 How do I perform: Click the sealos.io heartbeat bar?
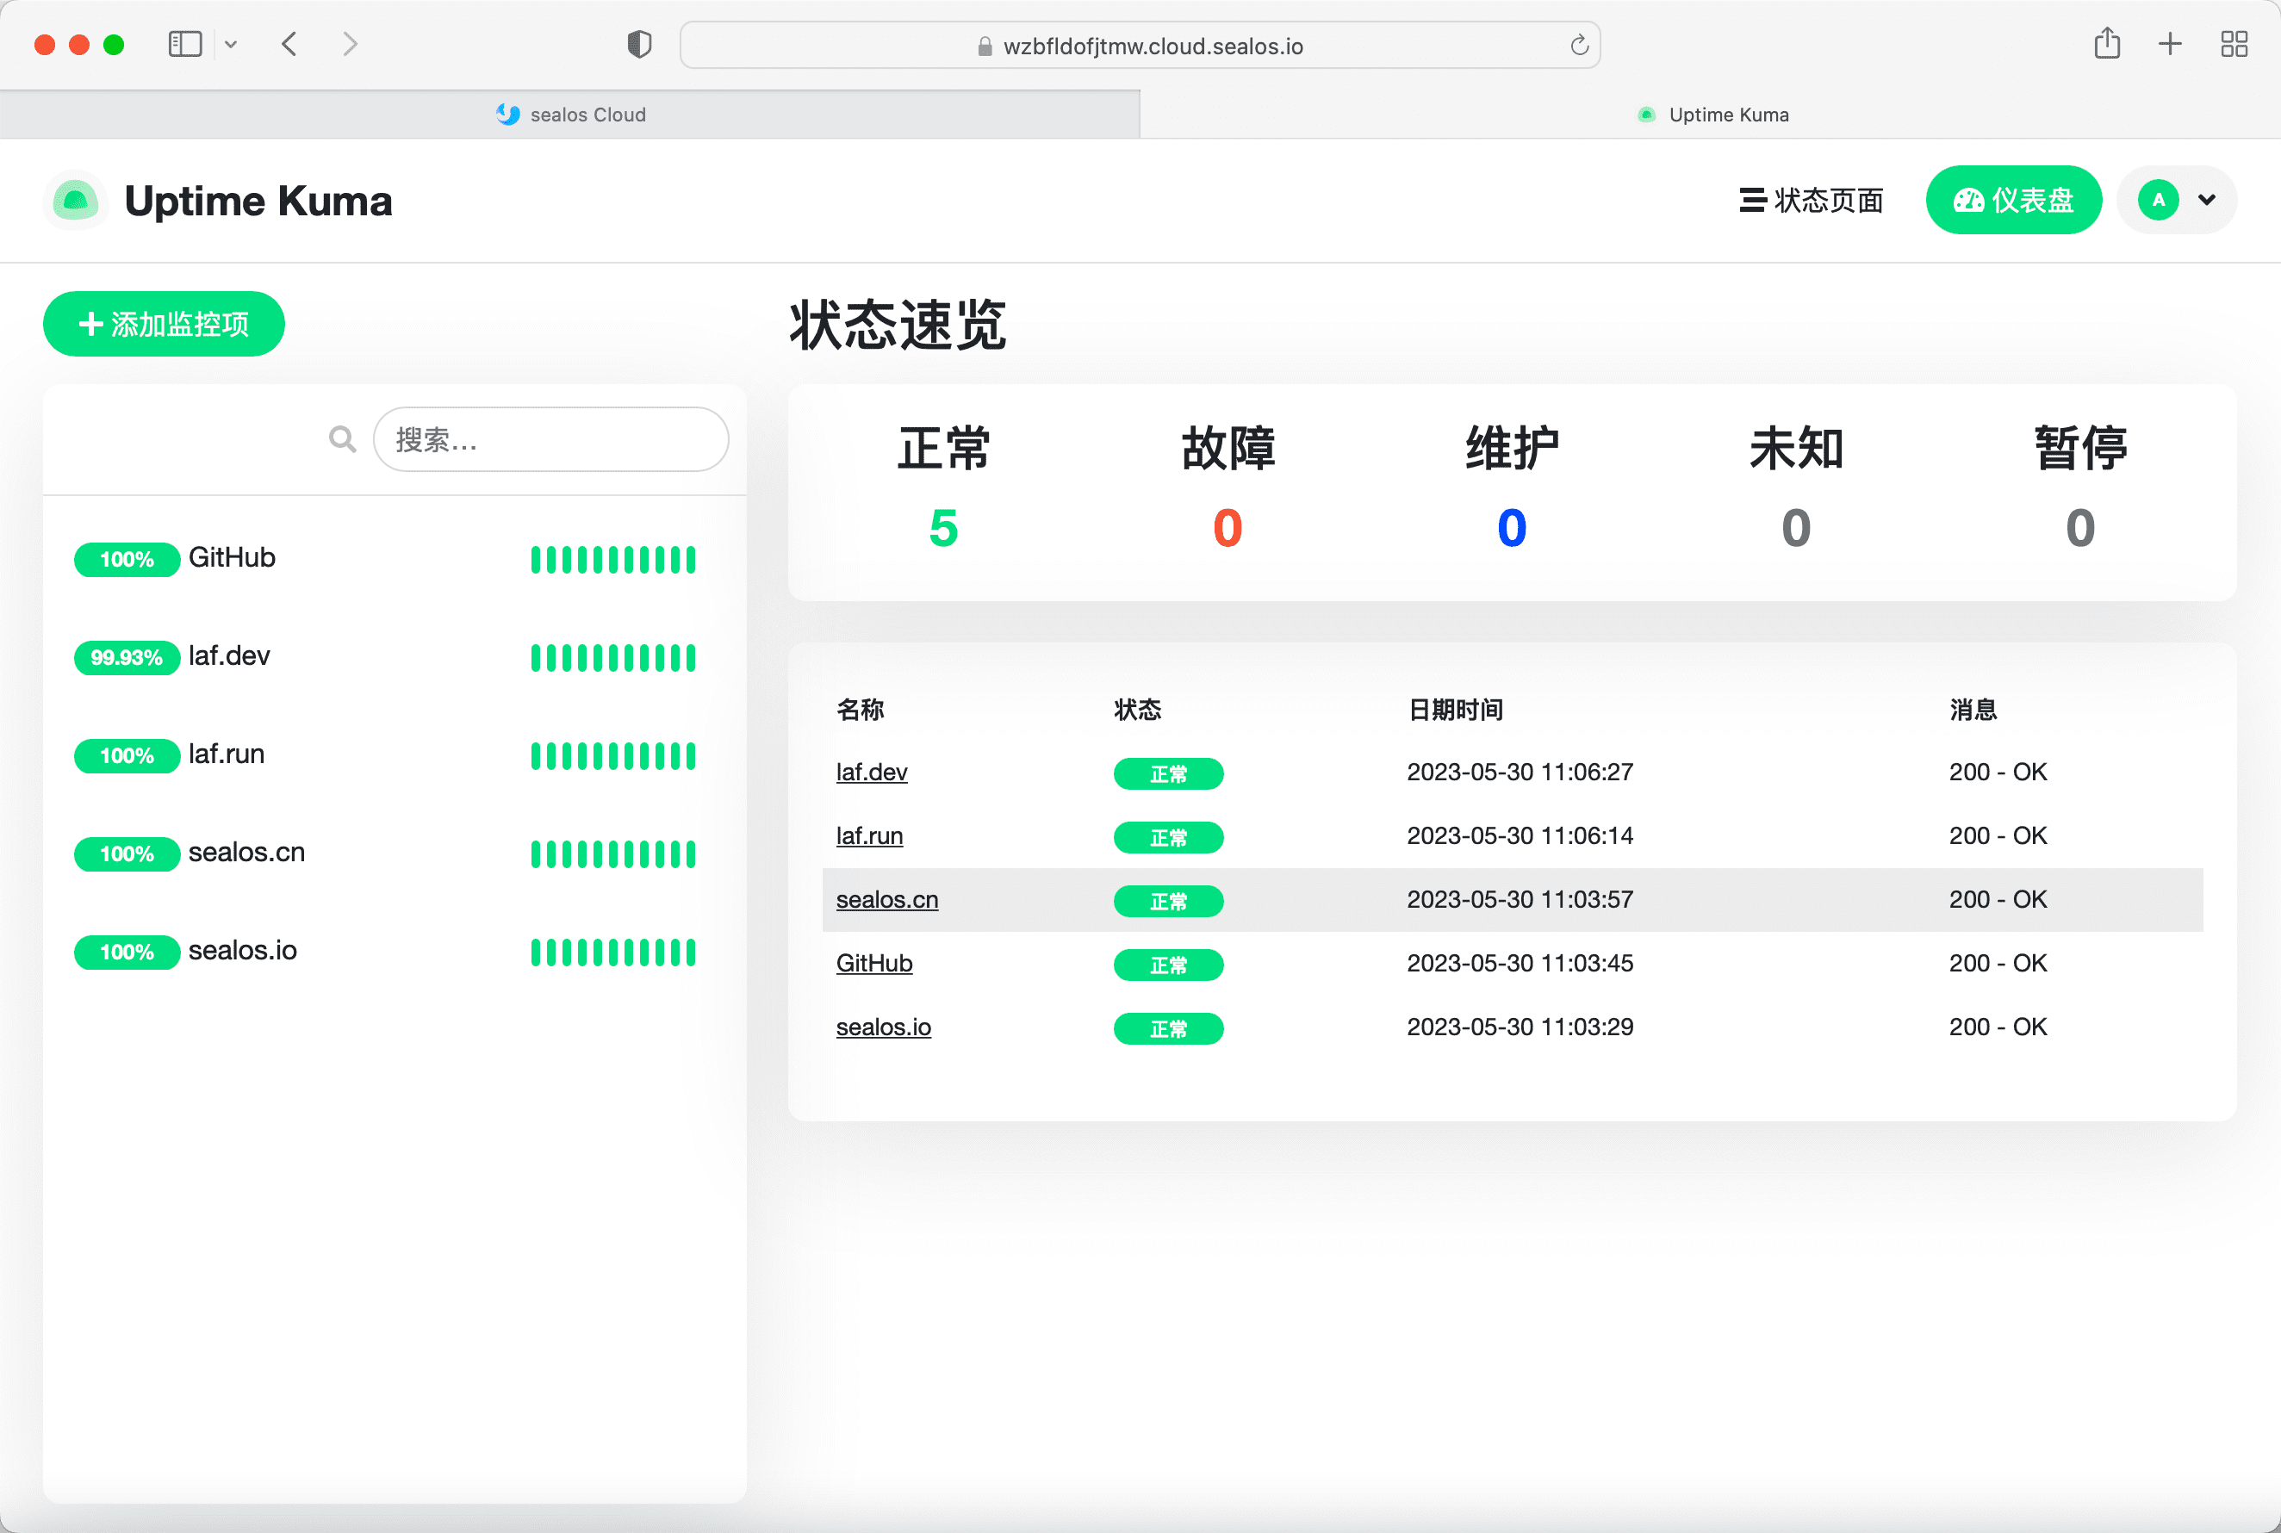point(613,952)
